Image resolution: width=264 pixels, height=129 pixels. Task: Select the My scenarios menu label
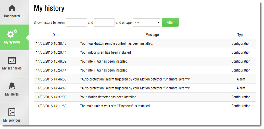pos(12,68)
